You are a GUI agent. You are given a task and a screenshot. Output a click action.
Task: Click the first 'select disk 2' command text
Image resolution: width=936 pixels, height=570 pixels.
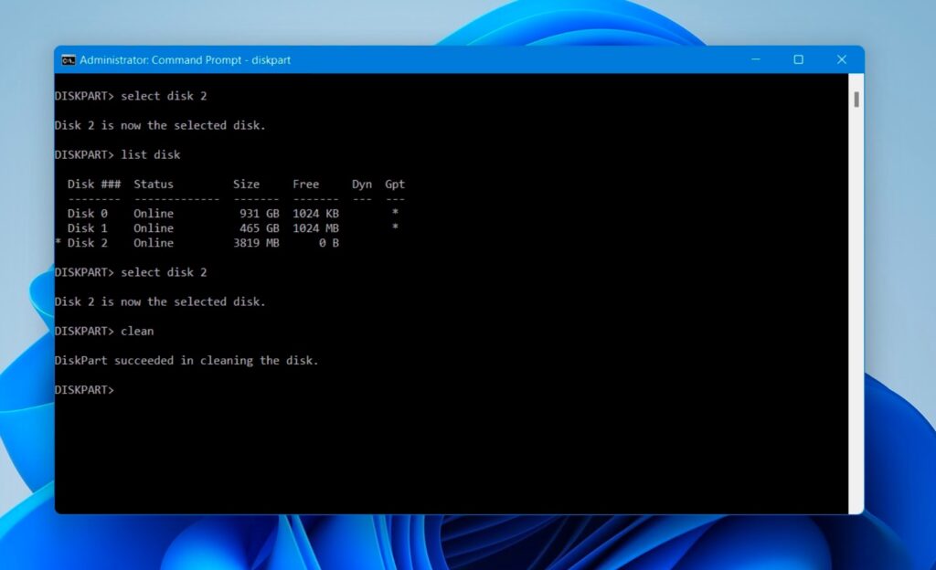165,96
